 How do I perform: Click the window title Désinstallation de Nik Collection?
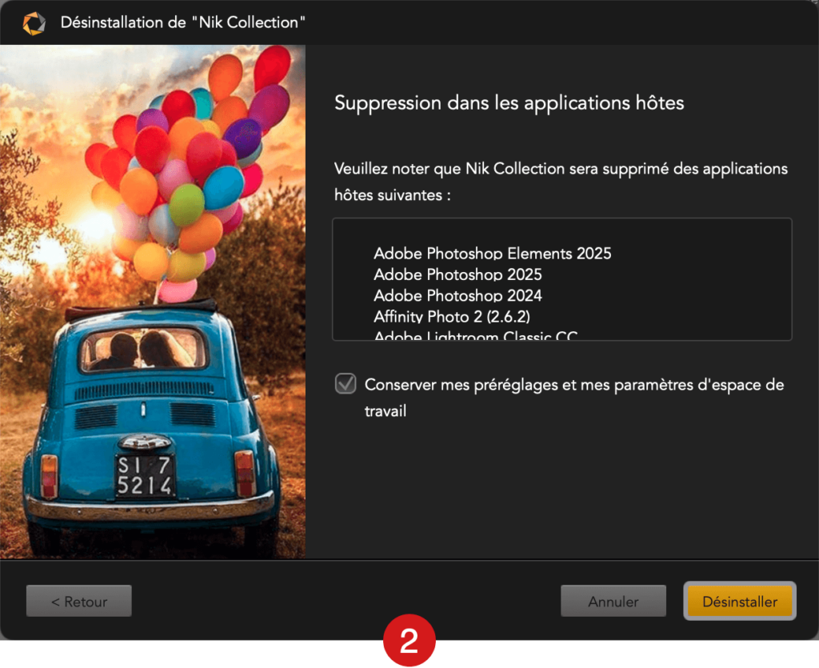pyautogui.click(x=183, y=22)
